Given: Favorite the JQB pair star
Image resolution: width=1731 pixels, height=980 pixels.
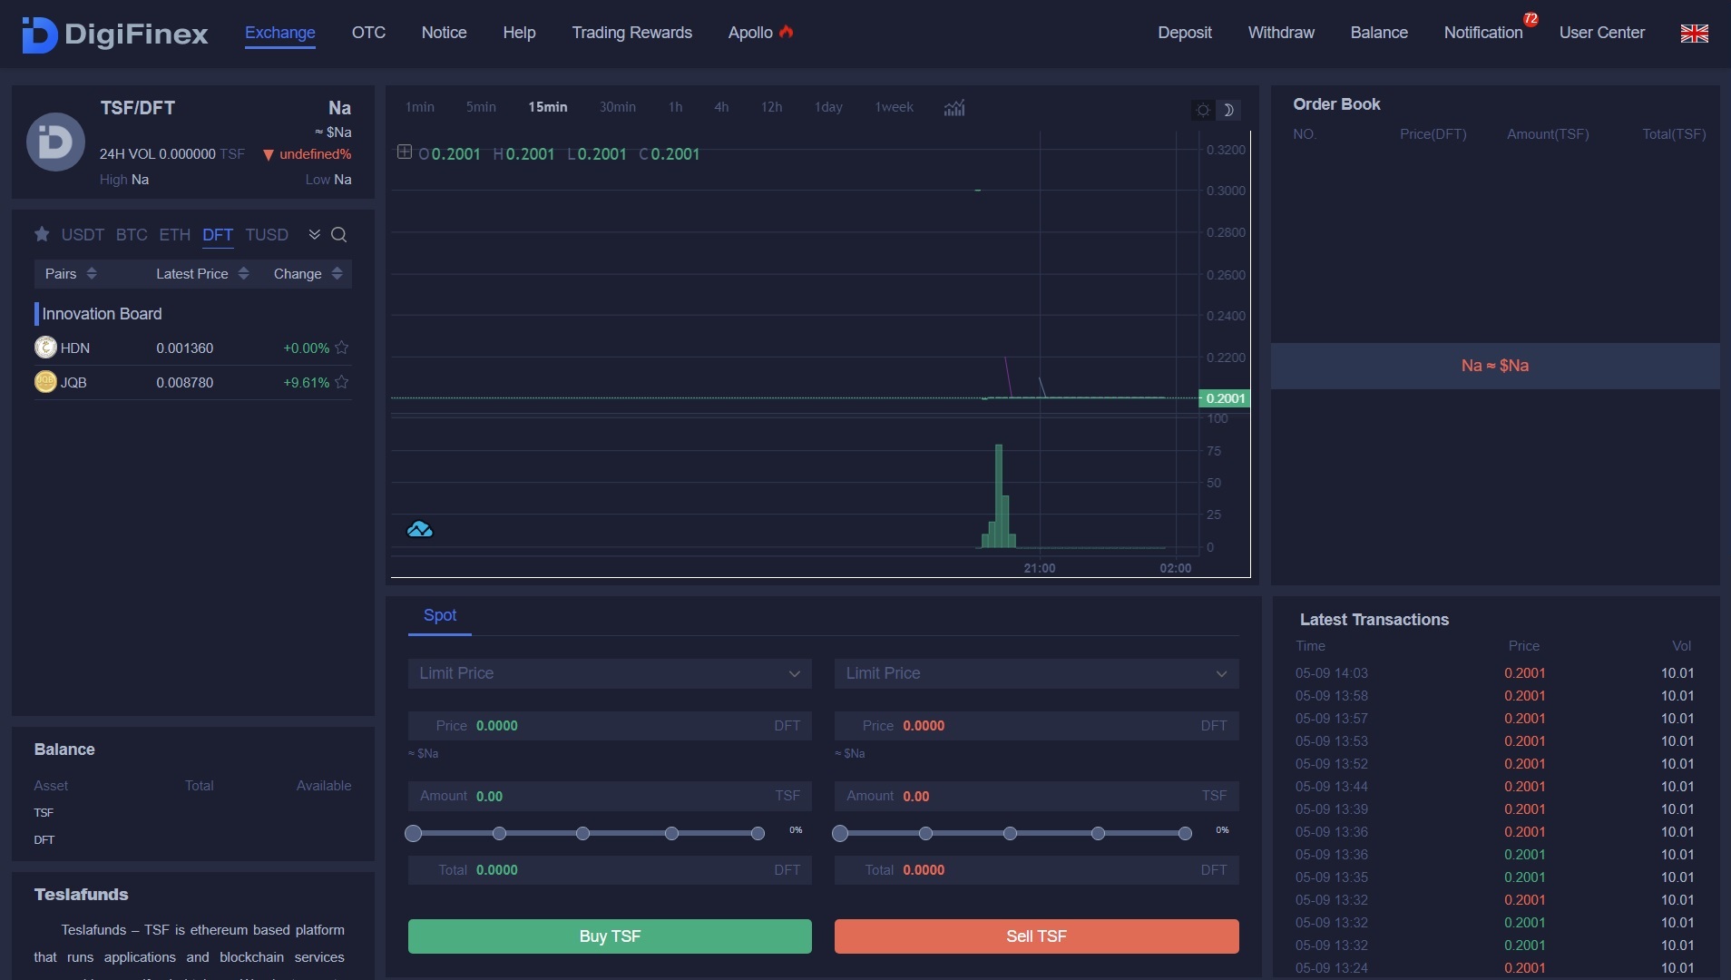Looking at the screenshot, I should [341, 382].
